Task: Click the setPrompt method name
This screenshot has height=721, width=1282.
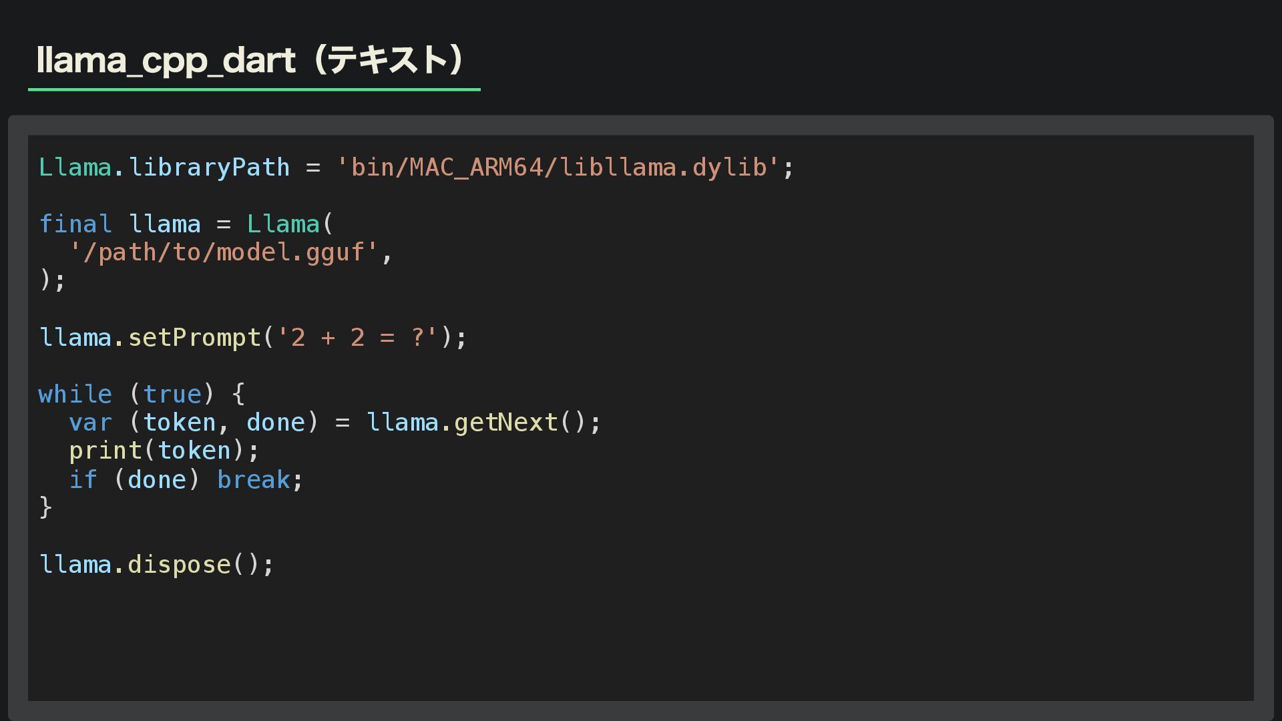Action: coord(194,338)
